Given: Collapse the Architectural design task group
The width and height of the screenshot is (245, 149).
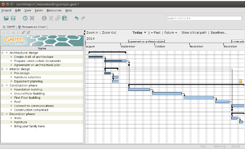Looking at the screenshot, I should 2,53.
